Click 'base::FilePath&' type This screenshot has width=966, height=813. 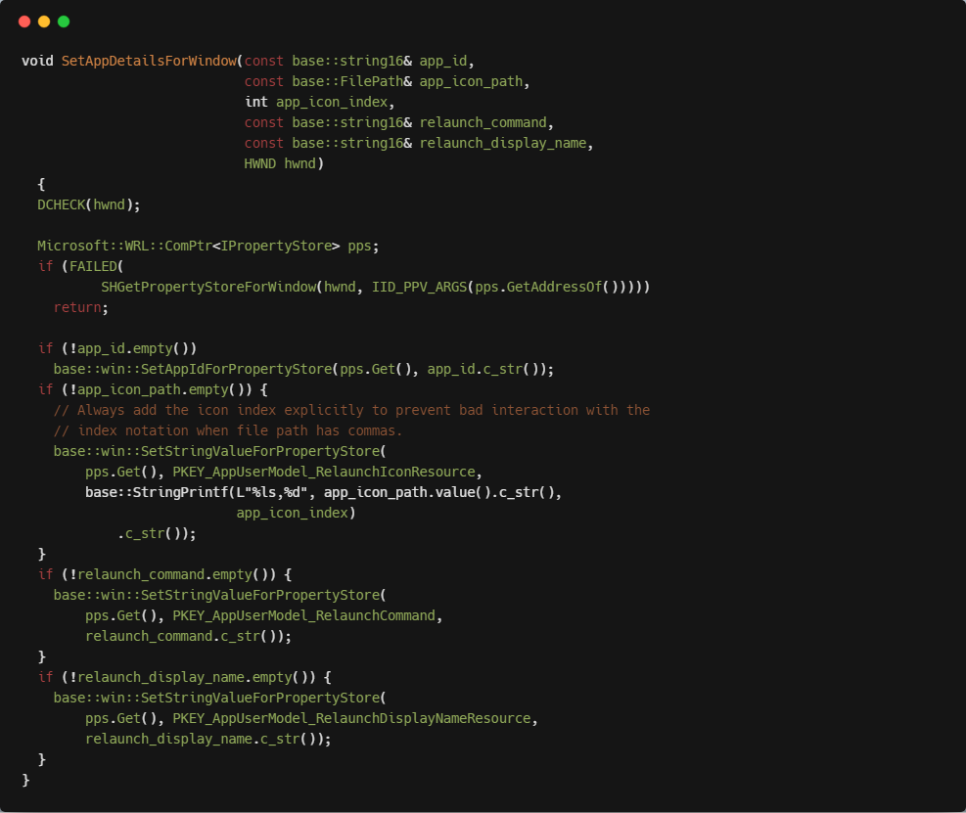[x=351, y=81]
